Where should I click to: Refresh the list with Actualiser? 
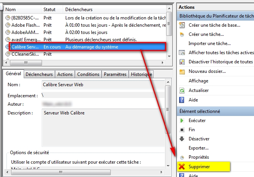(x=199, y=90)
